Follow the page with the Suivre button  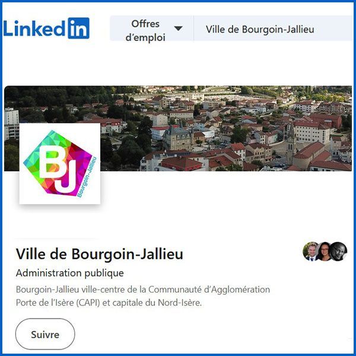coord(45,334)
